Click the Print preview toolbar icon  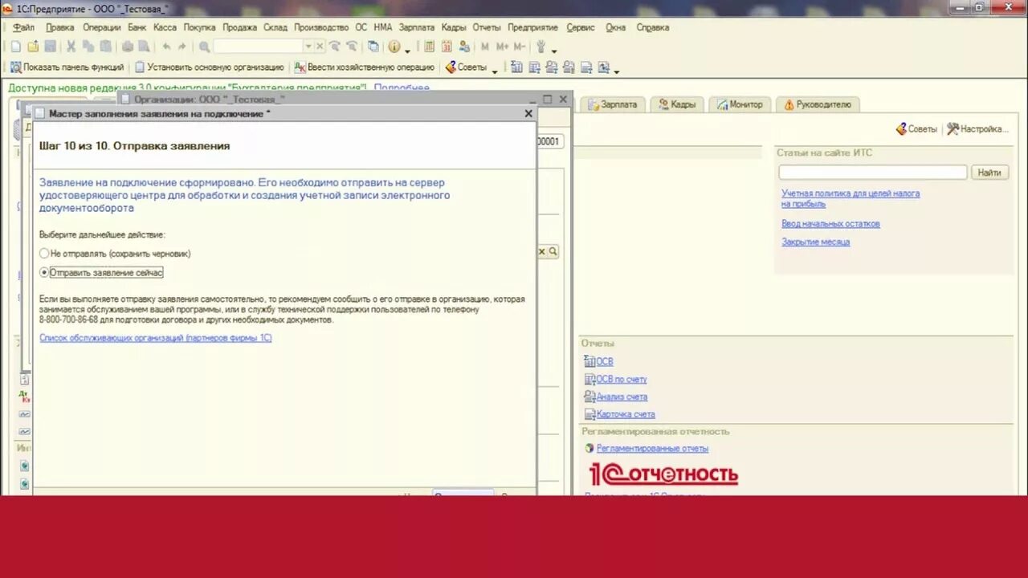144,47
